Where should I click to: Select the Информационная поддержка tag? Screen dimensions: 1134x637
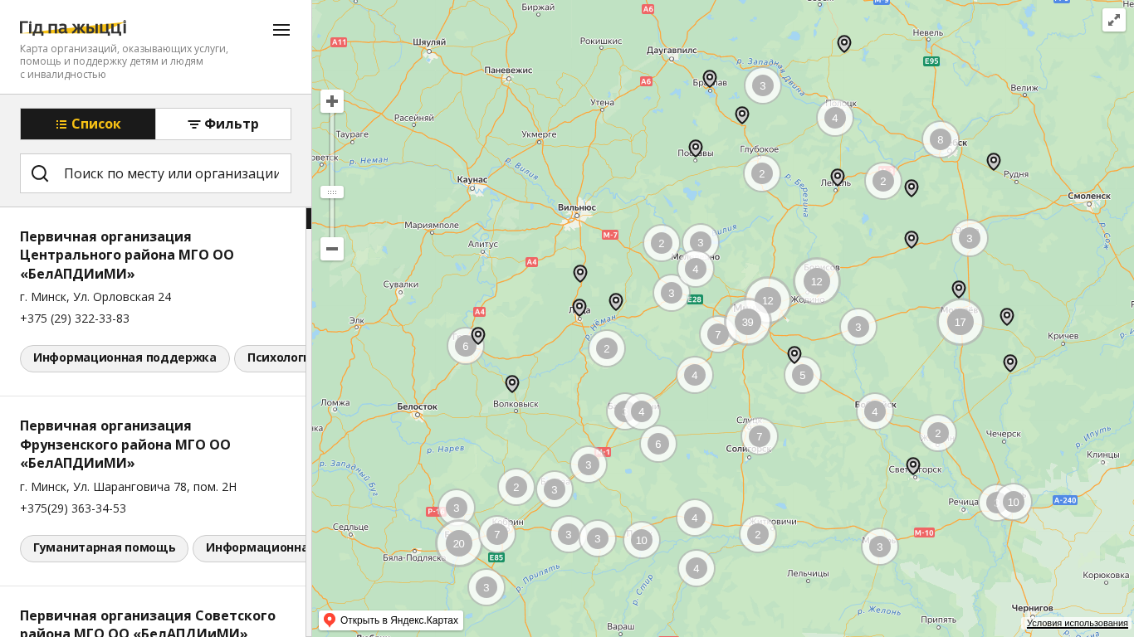(125, 358)
